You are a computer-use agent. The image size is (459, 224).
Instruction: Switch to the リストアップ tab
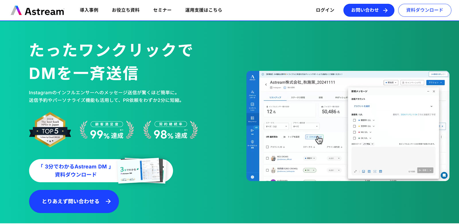(x=275, y=98)
